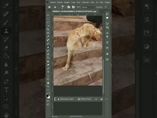
Task: Select the Rectangular Marquee tool
Action: 48,19
